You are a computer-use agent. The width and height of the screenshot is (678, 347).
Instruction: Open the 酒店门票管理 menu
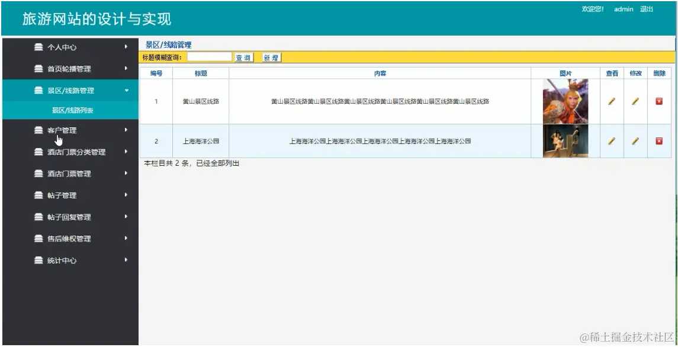(70, 173)
